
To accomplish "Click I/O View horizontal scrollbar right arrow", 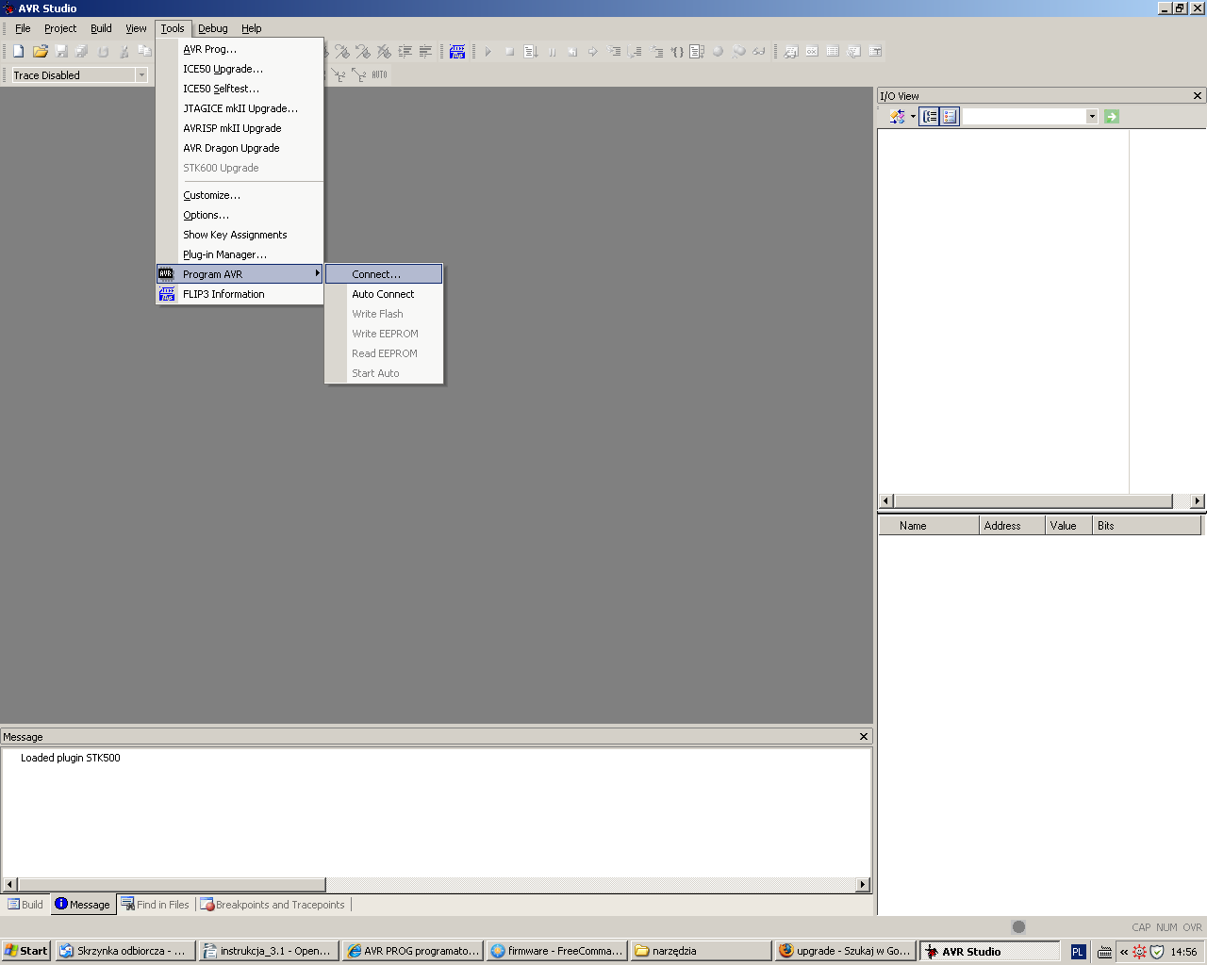I will (x=1198, y=501).
